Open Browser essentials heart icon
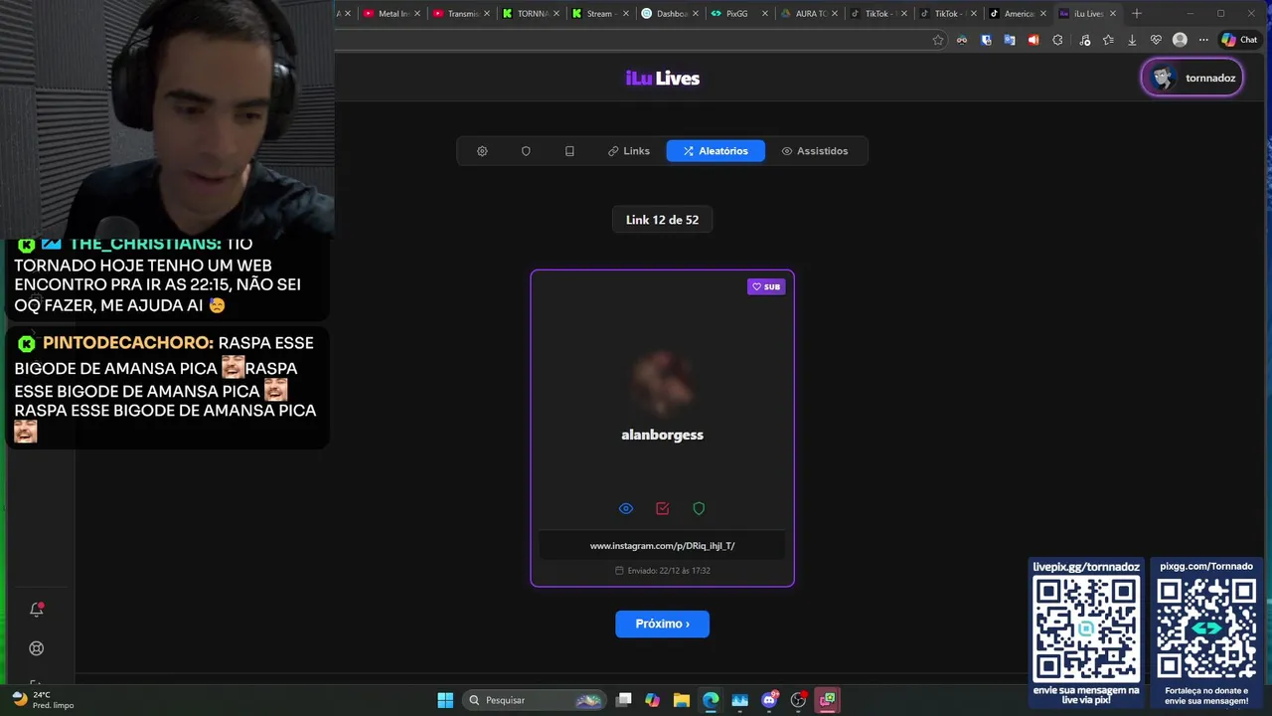The image size is (1272, 716). (x=1156, y=40)
